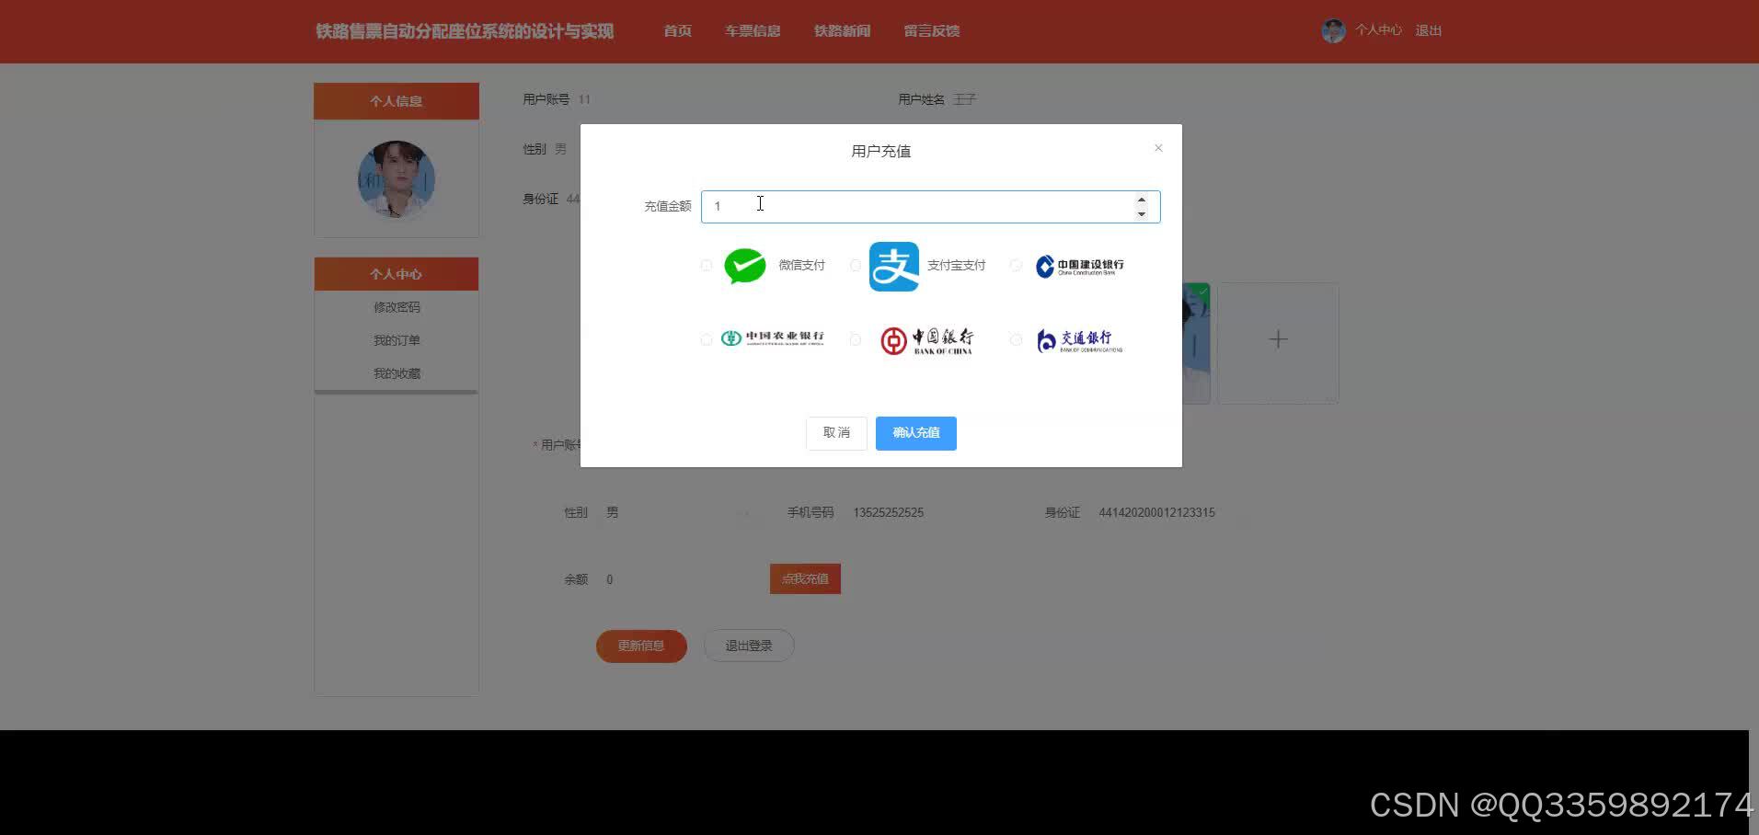Click the 确认充值 confirm button
The width and height of the screenshot is (1759, 835).
pyautogui.click(x=915, y=432)
